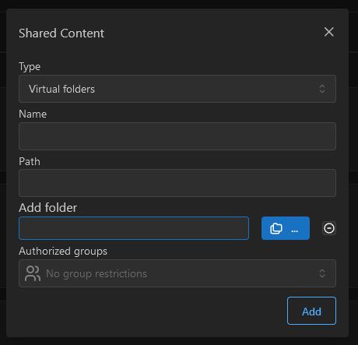Viewport: 358px width, 345px height.
Task: Click the Authorized groups label
Action: point(63,252)
